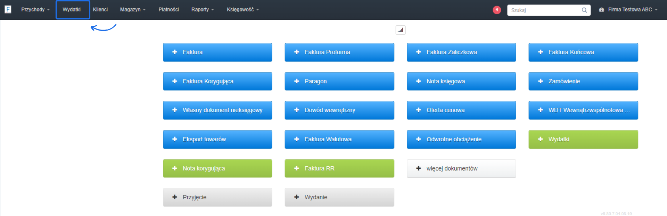Create a Faktura Walutowa
Viewport: 667px width, 216px height.
tap(339, 139)
